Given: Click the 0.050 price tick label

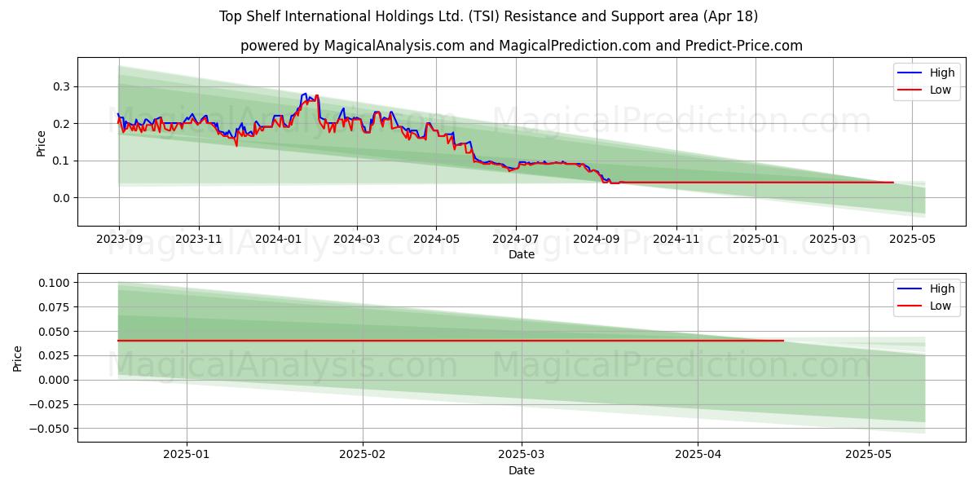Looking at the screenshot, I should point(56,332).
